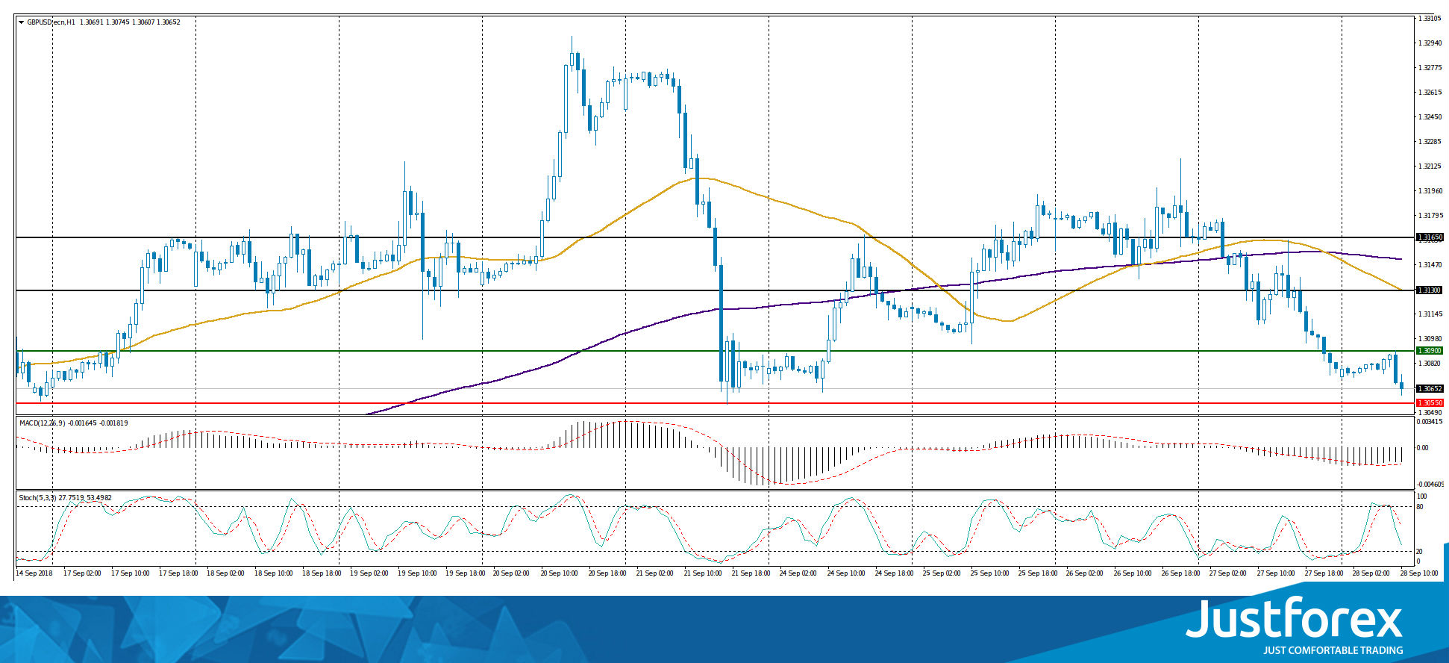Click the 1.32285 price axis label
This screenshot has height=663, width=1449.
1429,142
